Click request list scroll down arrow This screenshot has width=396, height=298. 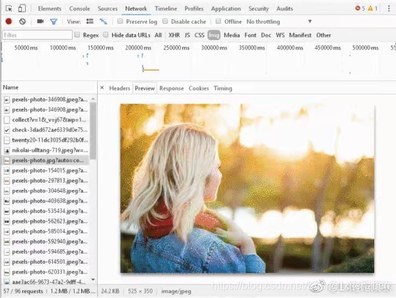click(x=93, y=280)
